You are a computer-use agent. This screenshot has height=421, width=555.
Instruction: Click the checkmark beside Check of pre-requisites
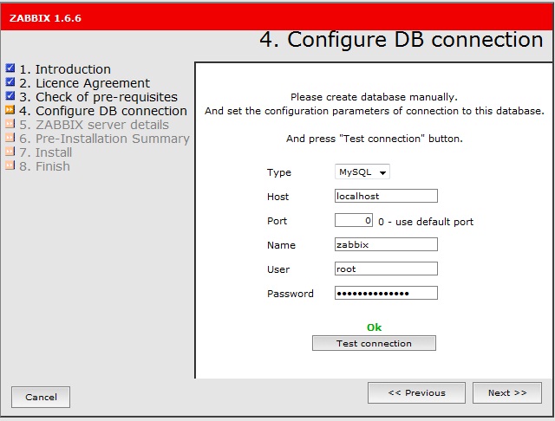point(10,97)
